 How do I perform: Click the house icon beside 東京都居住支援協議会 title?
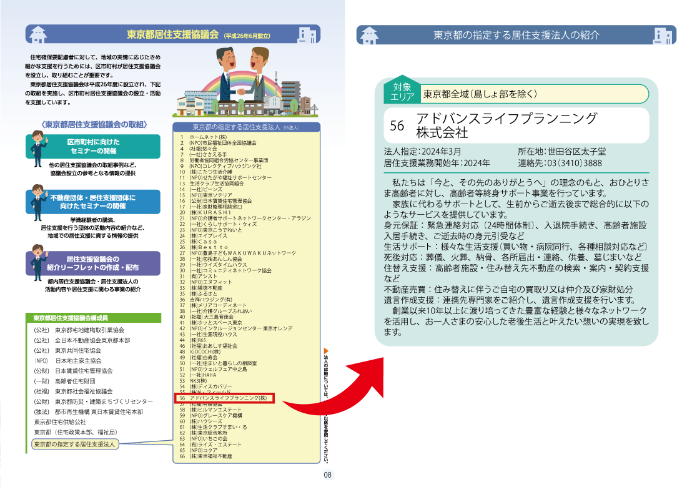39,35
